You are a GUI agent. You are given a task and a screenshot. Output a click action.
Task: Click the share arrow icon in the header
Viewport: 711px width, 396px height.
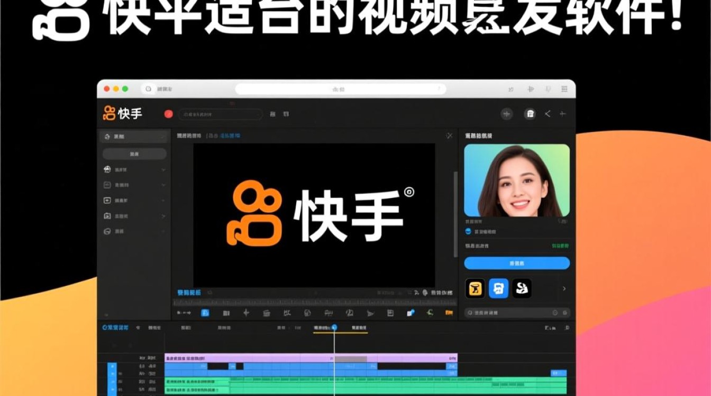point(548,114)
